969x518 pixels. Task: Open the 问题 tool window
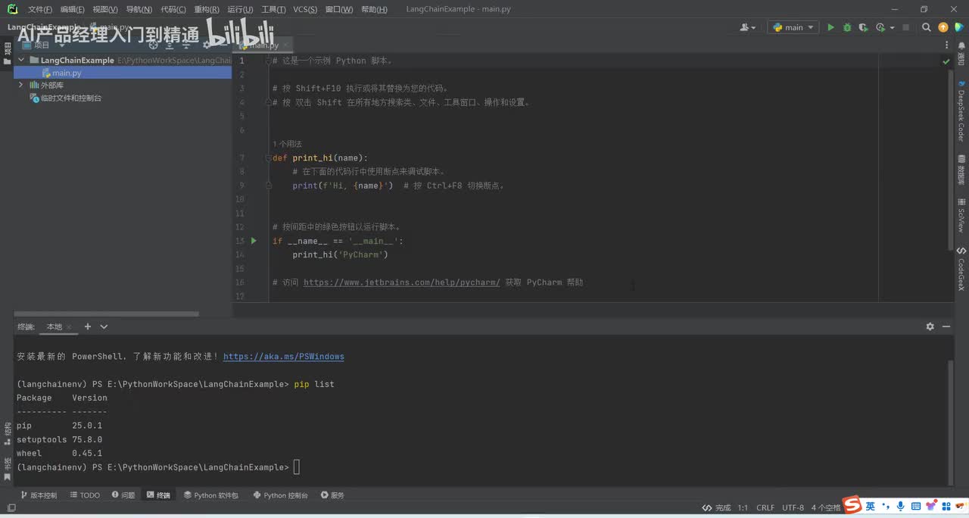[x=123, y=495]
